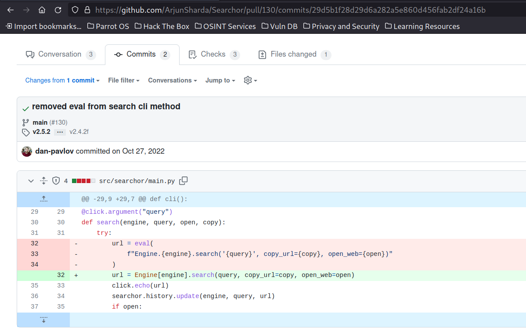This screenshot has height=331, width=526.
Task: Open the Jump to dropdown
Action: [220, 80]
